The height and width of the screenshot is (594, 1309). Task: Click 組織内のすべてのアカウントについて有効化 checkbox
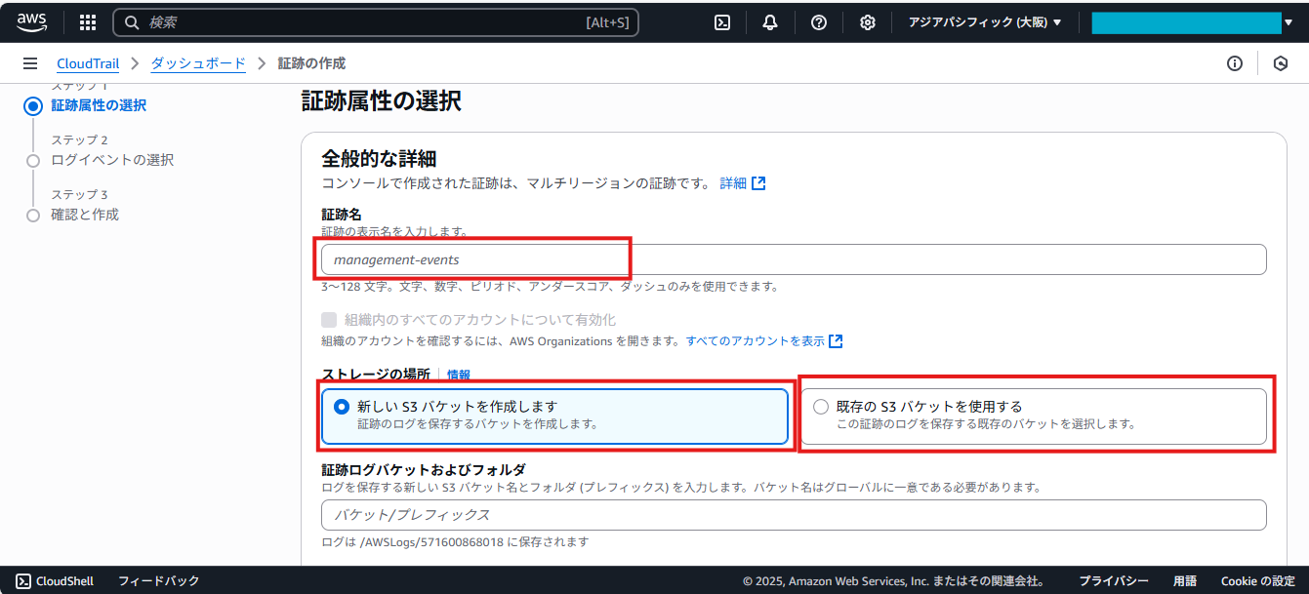329,320
